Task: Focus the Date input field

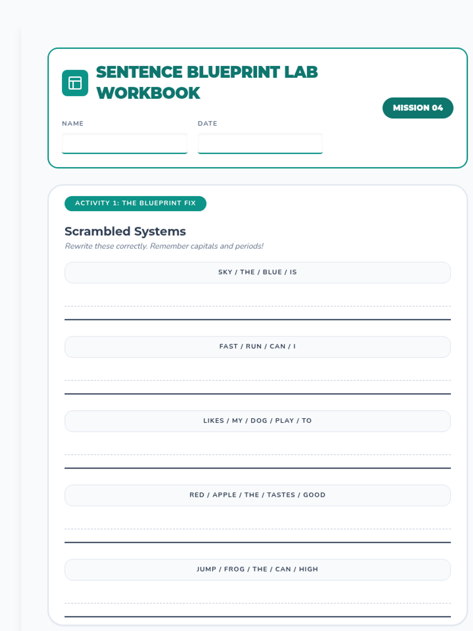Action: tap(260, 143)
